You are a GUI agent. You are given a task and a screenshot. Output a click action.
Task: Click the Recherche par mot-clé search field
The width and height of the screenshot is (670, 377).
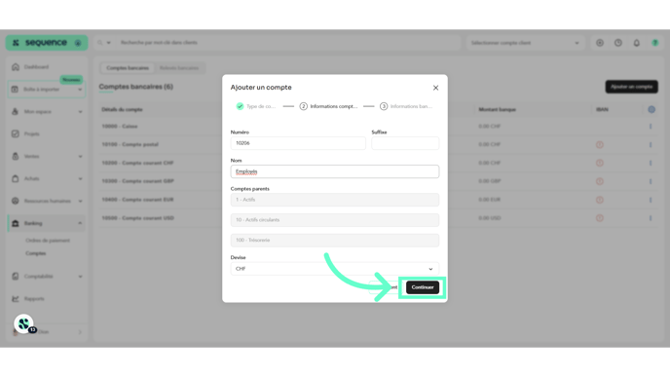pyautogui.click(x=286, y=43)
